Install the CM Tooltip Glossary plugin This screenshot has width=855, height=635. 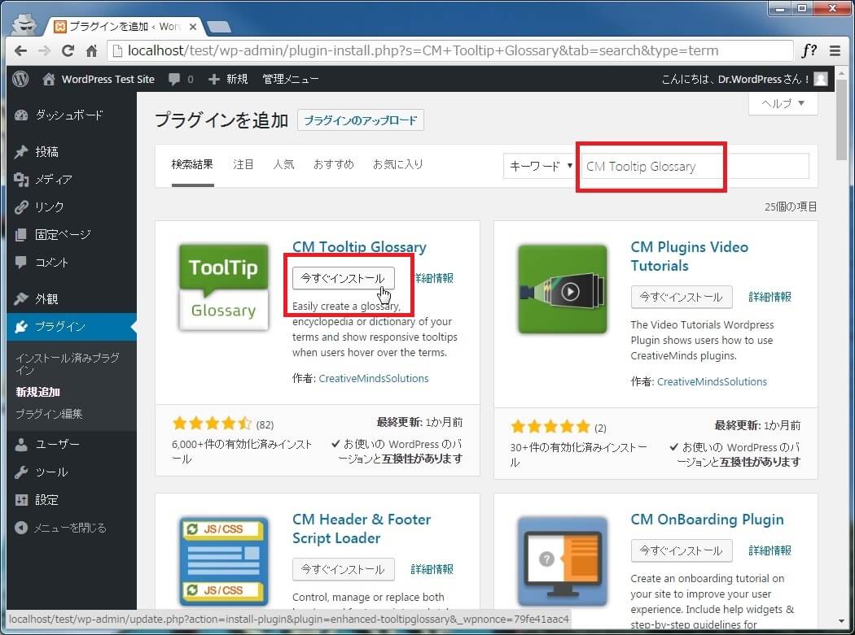[x=343, y=278]
